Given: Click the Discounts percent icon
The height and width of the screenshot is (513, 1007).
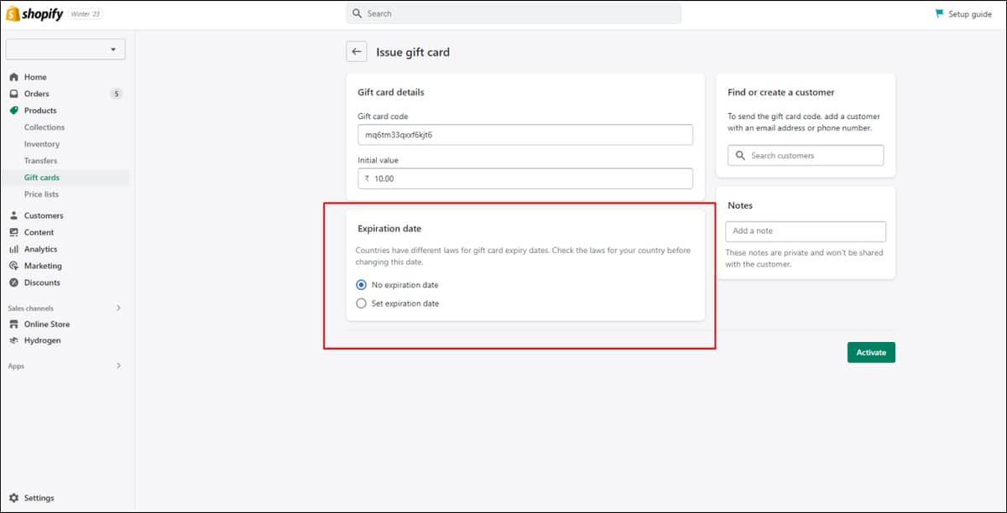Looking at the screenshot, I should point(13,282).
